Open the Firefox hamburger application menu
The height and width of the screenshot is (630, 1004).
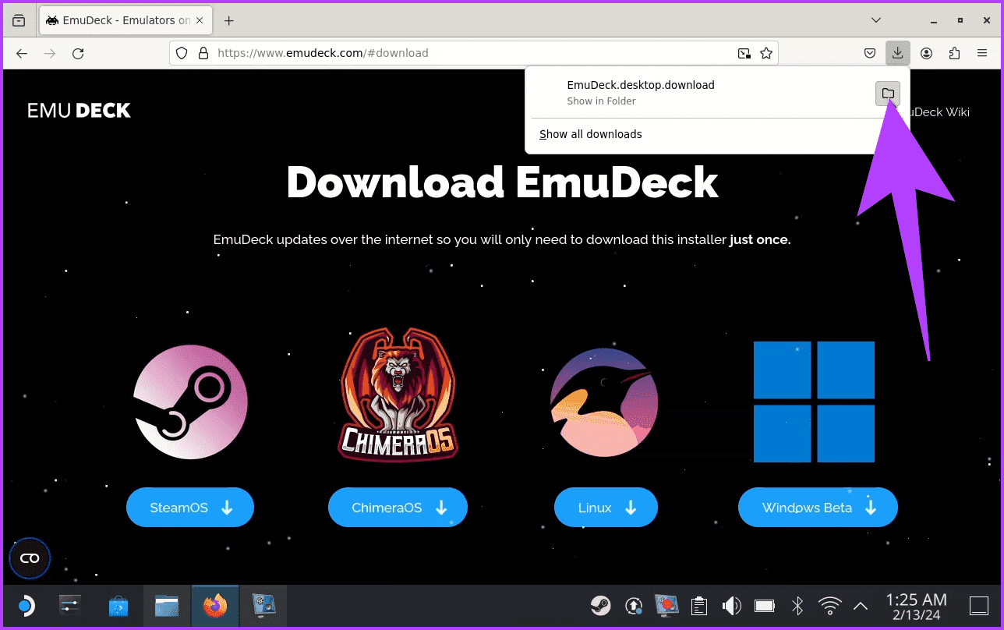click(x=982, y=53)
